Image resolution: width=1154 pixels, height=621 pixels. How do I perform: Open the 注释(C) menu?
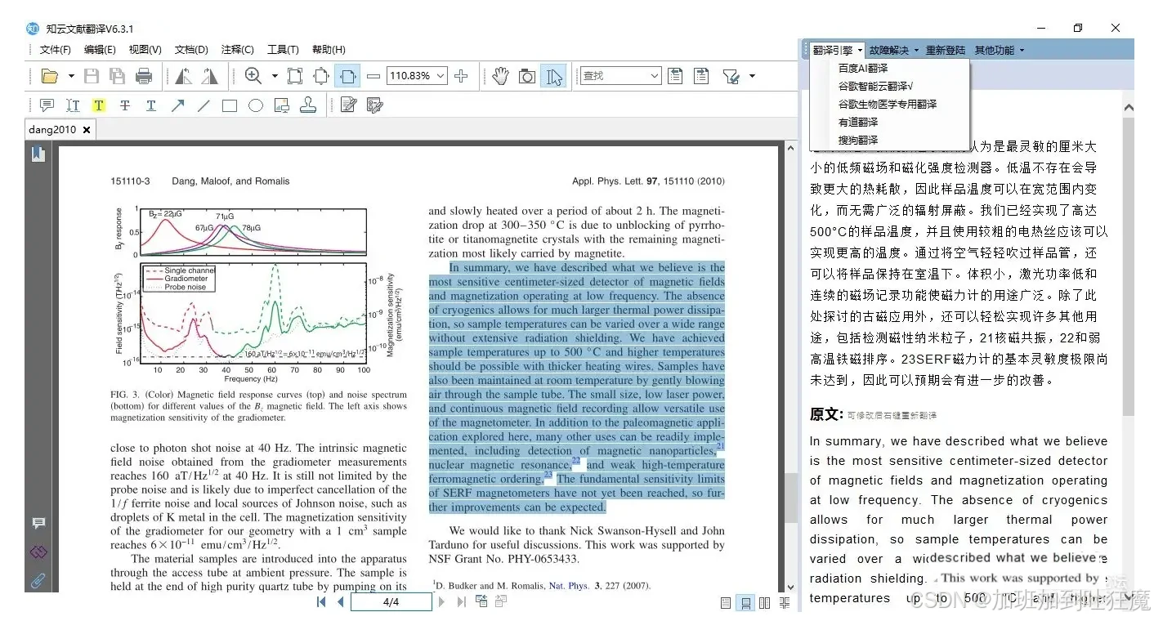pyautogui.click(x=238, y=50)
